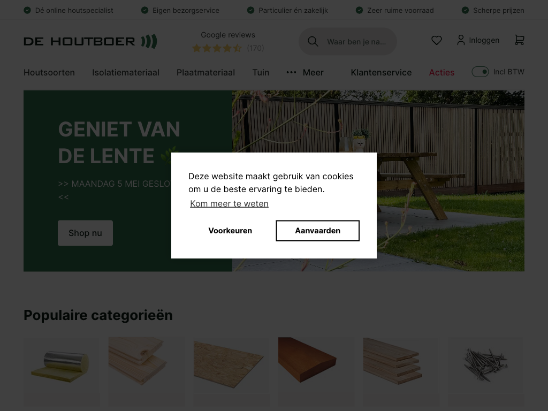548x411 pixels.
Task: Open the Isolatiemateriaal menu
Action: (x=126, y=72)
